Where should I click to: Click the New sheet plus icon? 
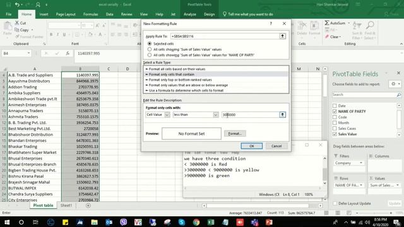[x=88, y=206]
